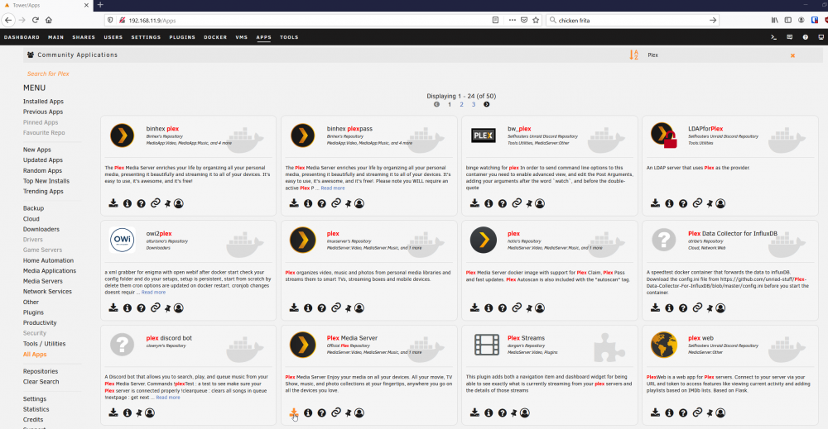Viewport: 828px width, 429px height.
Task: Pin the LDAPforPlex app
Action: tap(710, 203)
